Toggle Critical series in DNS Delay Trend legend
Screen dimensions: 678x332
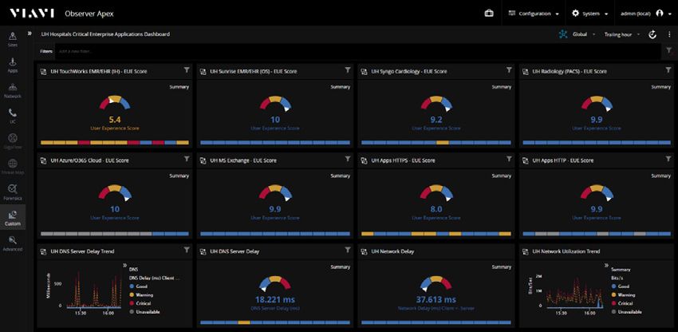(140, 303)
